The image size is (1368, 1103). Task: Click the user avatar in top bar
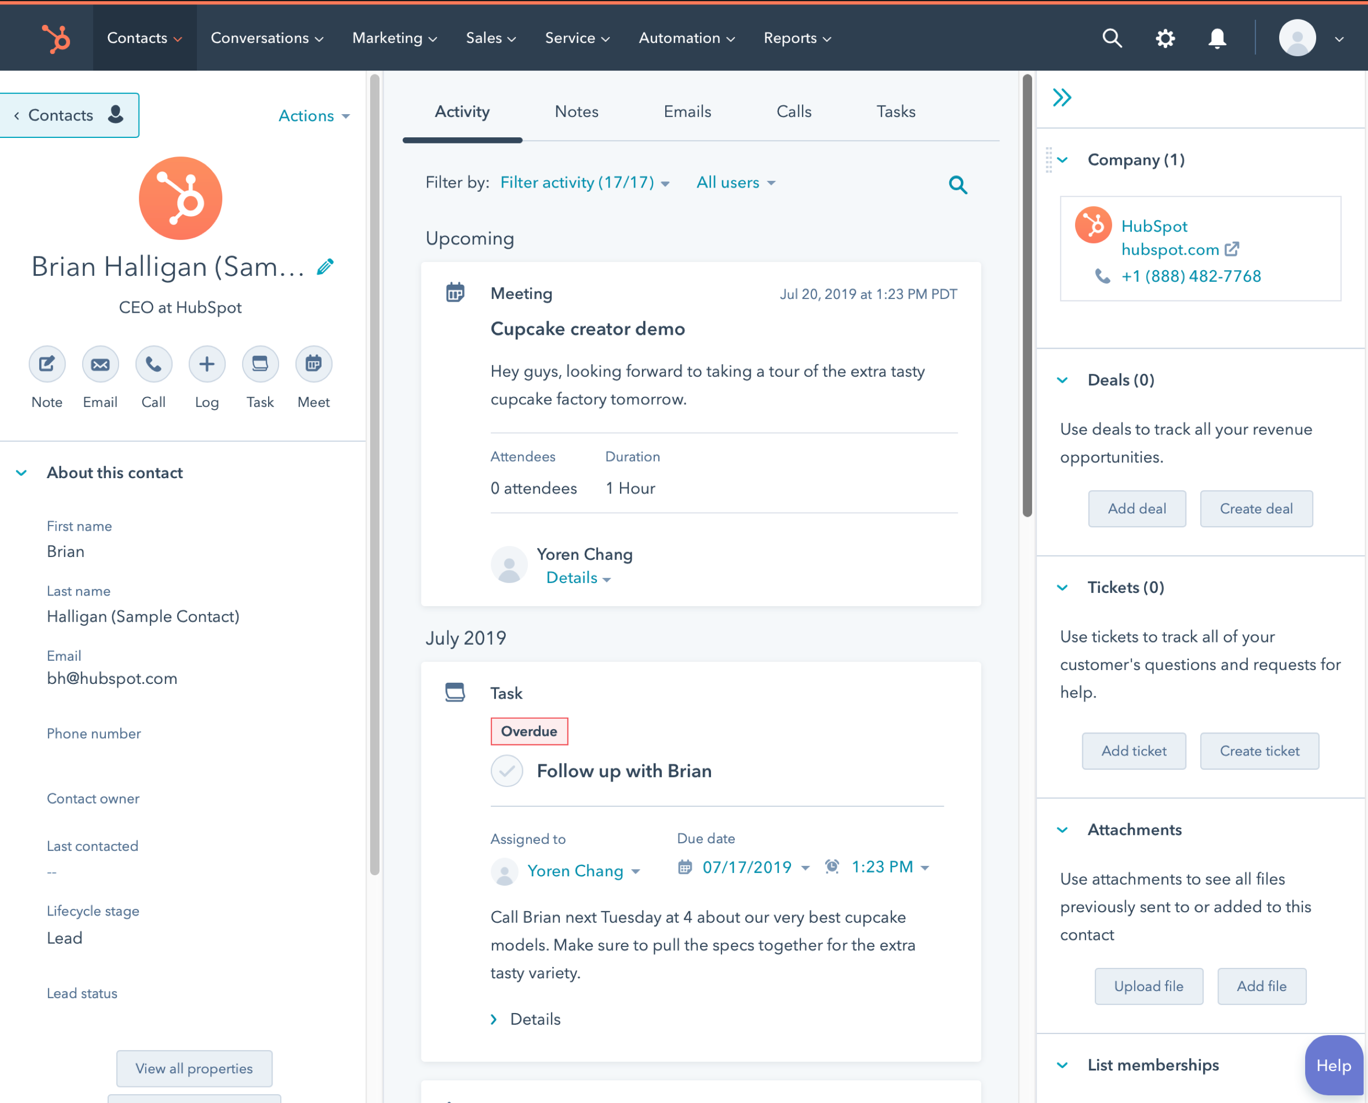(x=1296, y=38)
